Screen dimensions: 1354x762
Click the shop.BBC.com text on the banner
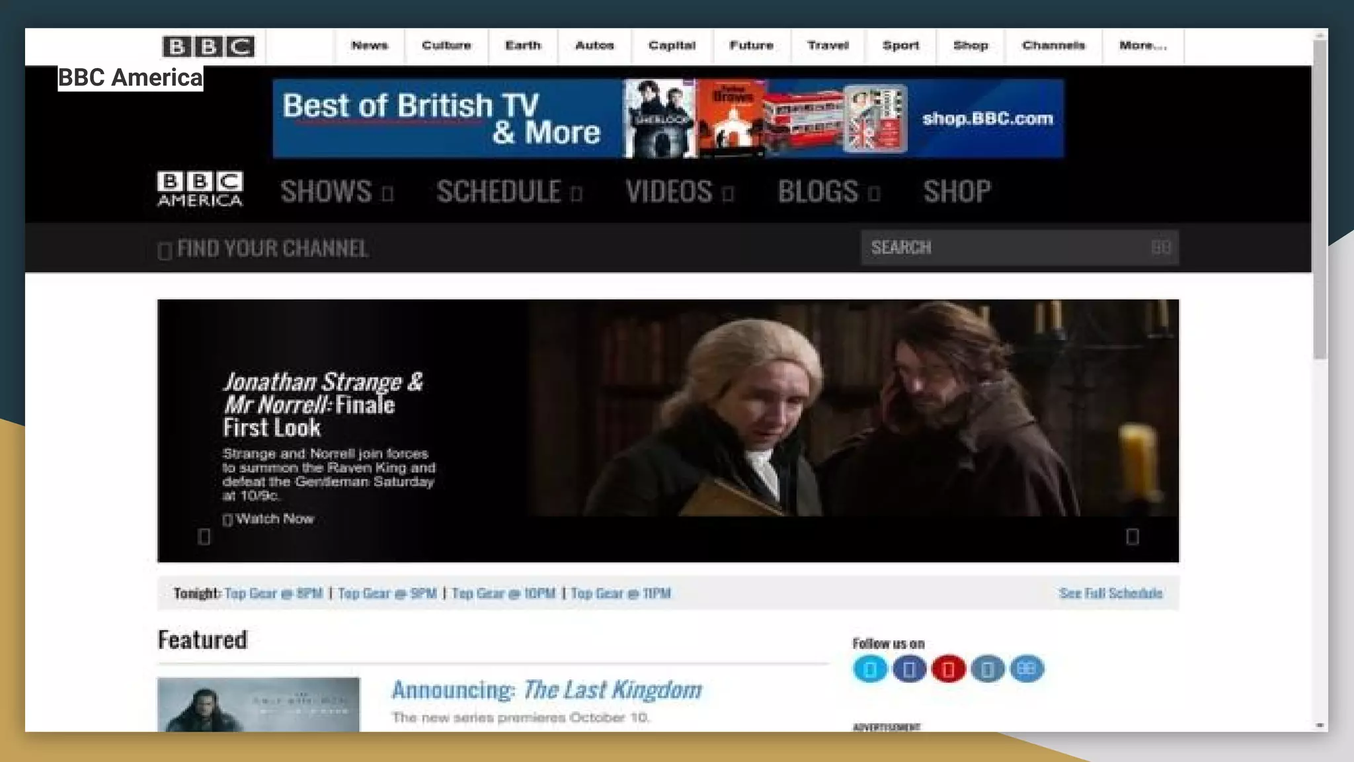tap(988, 119)
